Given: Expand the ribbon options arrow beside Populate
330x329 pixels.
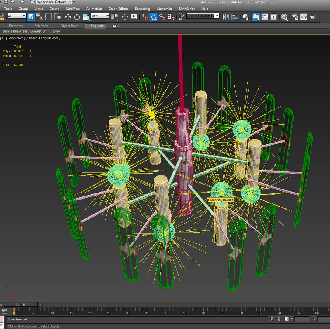Looking at the screenshot, I should pyautogui.click(x=119, y=26).
